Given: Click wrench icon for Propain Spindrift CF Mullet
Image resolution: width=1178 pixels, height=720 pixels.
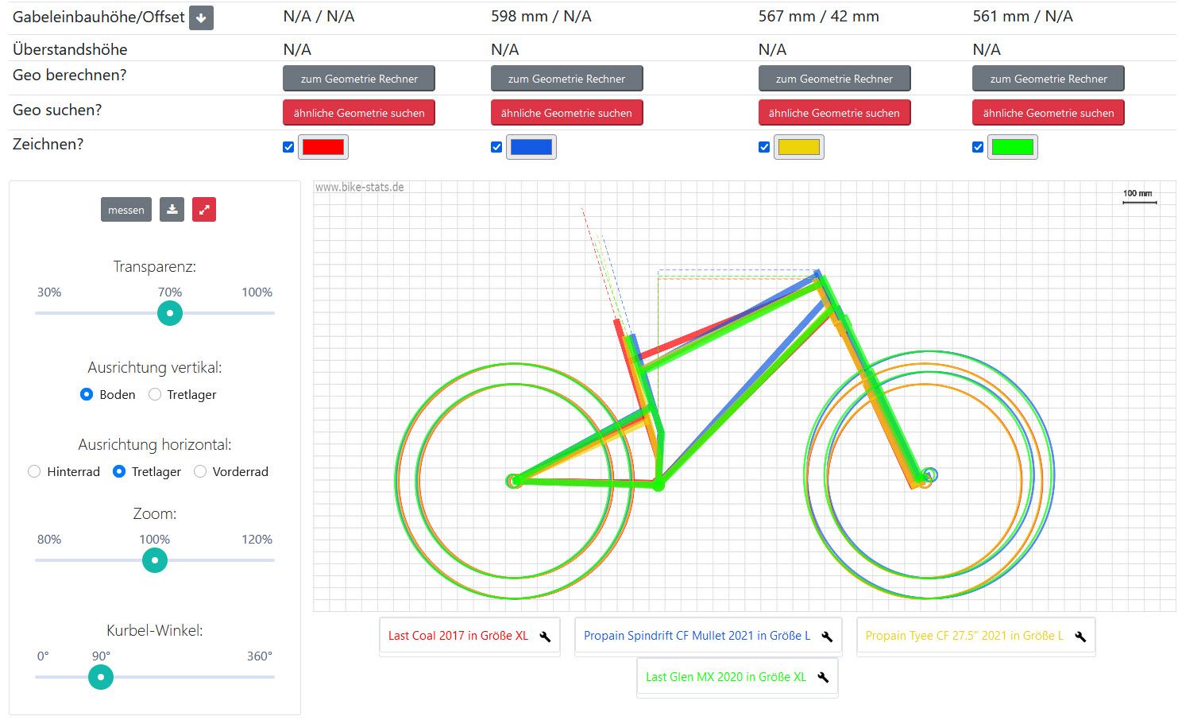Looking at the screenshot, I should tap(827, 637).
